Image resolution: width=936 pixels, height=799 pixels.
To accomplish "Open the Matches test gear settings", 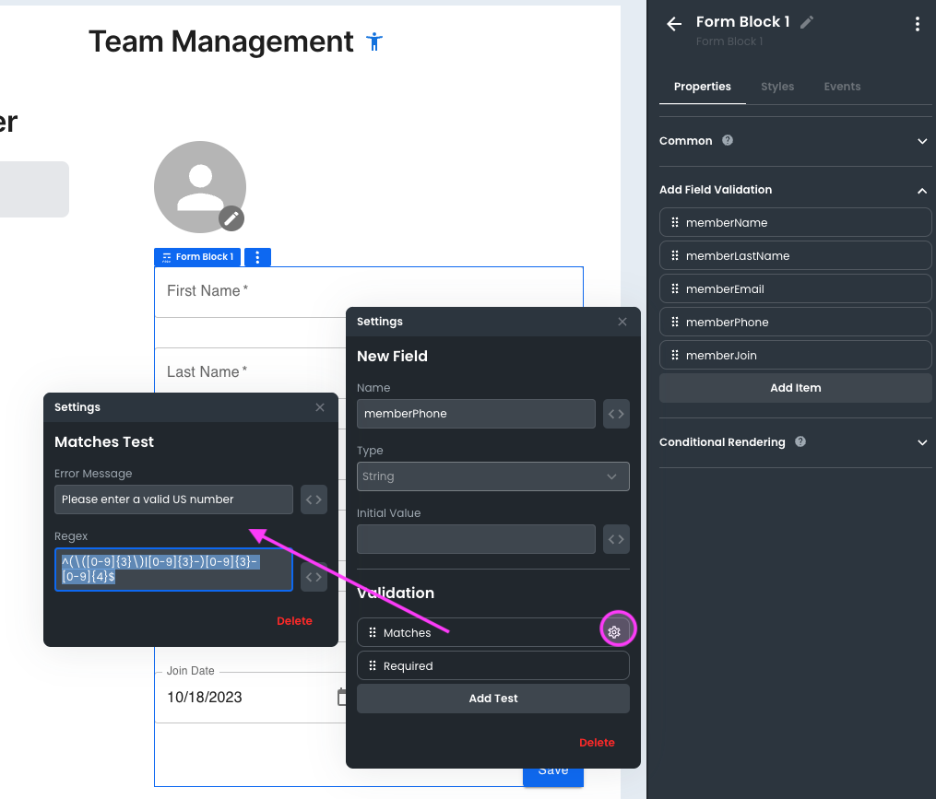I will point(614,632).
